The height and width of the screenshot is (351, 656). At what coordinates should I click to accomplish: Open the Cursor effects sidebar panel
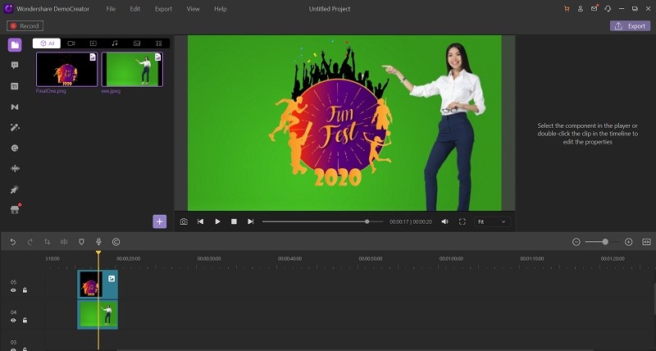pyautogui.click(x=15, y=189)
